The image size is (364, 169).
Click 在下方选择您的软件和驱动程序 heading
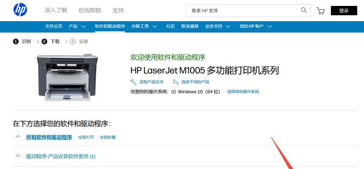click(62, 124)
